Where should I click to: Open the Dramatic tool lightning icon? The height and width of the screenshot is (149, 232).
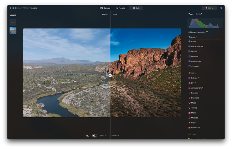click(189, 98)
